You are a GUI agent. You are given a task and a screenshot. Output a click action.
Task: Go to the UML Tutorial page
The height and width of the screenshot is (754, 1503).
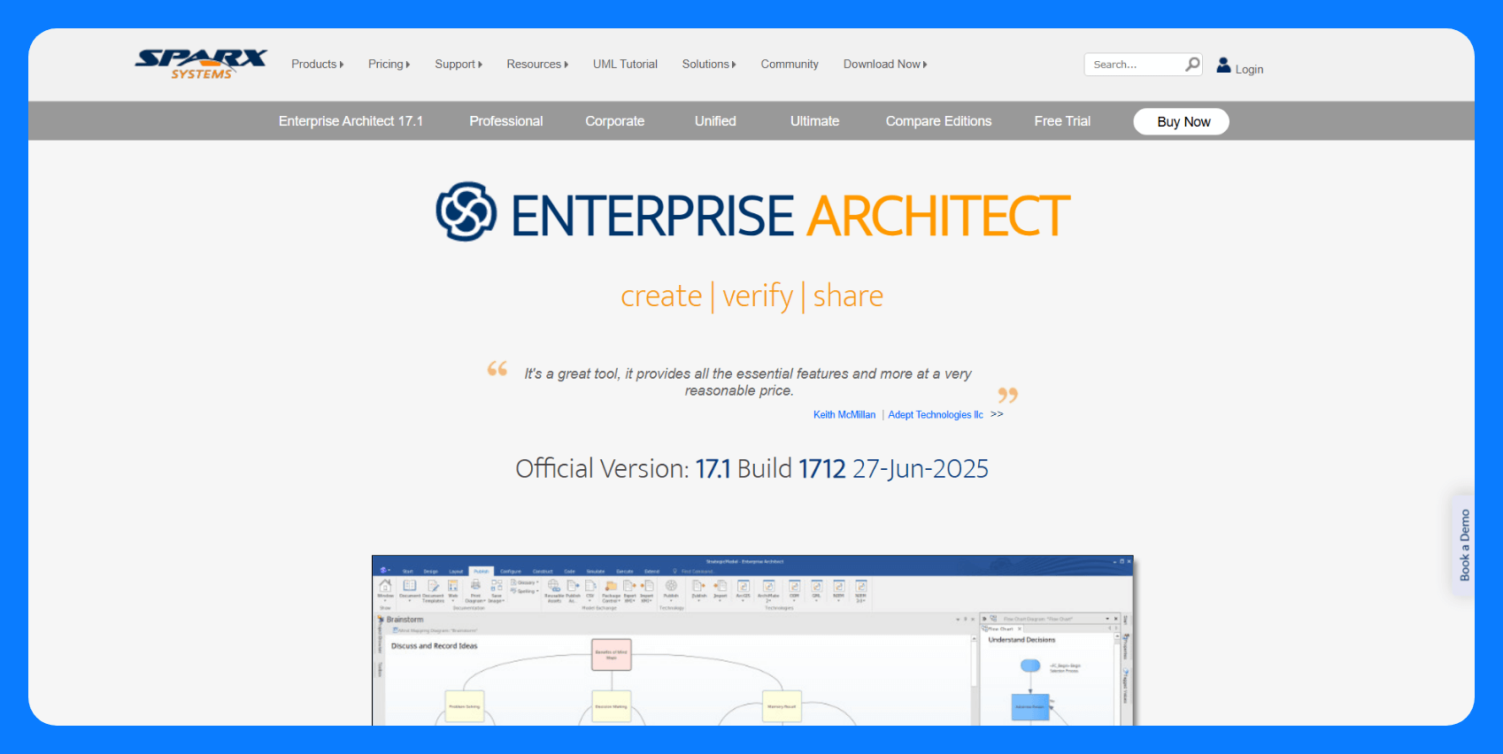[625, 64]
